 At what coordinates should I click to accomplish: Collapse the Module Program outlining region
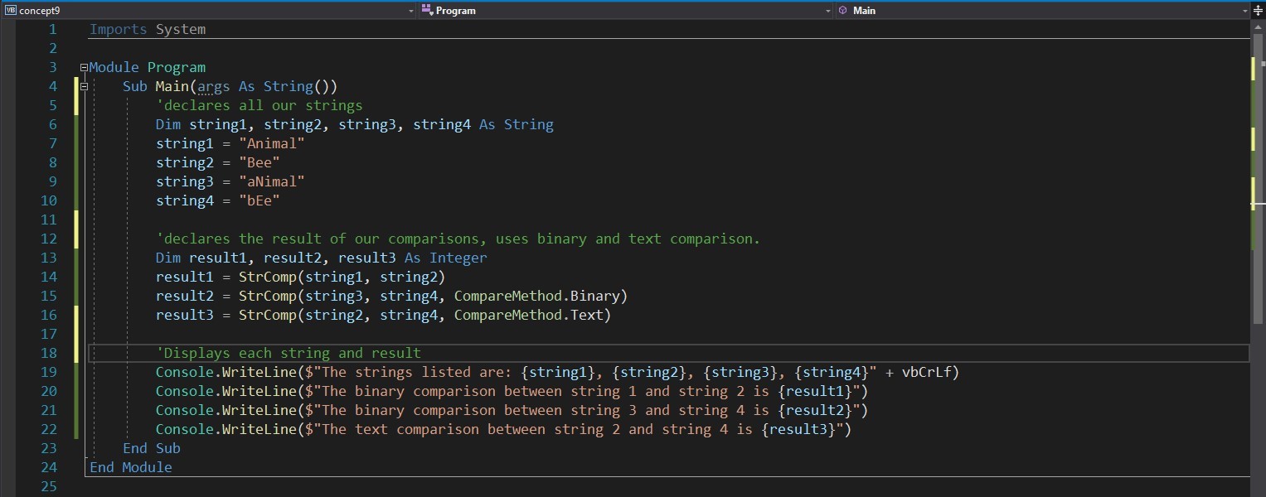84,67
